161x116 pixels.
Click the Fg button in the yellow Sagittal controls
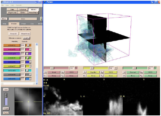pyautogui.click(x=102, y=76)
